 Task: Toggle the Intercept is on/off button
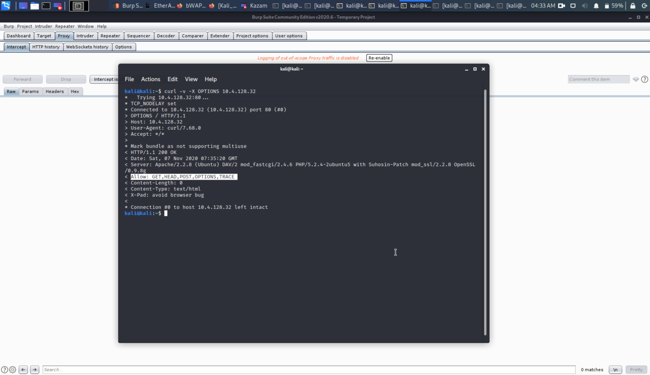[x=104, y=80]
